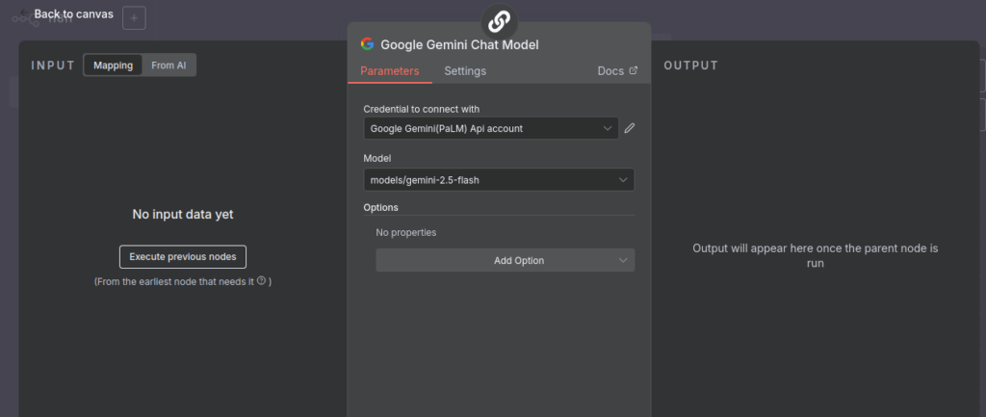Click the back arrow beside Back to canvas
The image size is (986, 417).
pyautogui.click(x=24, y=13)
